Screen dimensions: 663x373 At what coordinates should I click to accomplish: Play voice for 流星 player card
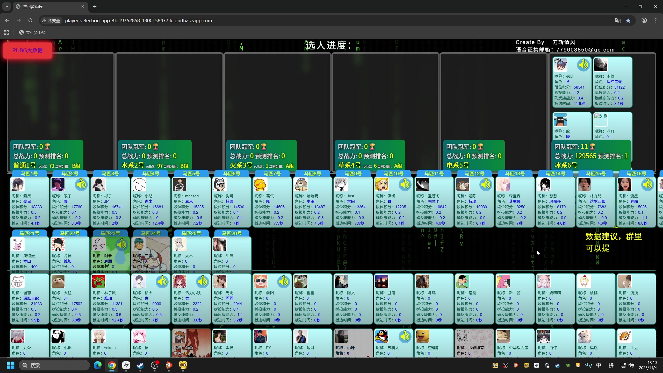point(647,184)
